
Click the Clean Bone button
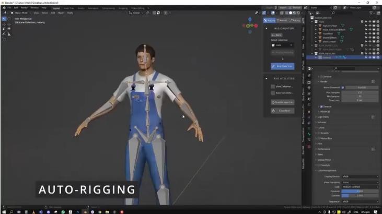coord(283,111)
